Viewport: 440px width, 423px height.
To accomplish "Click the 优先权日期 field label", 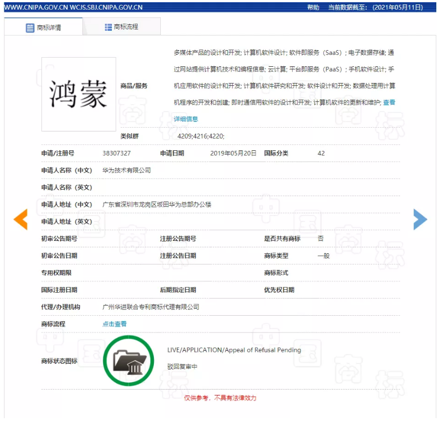I will (x=279, y=290).
